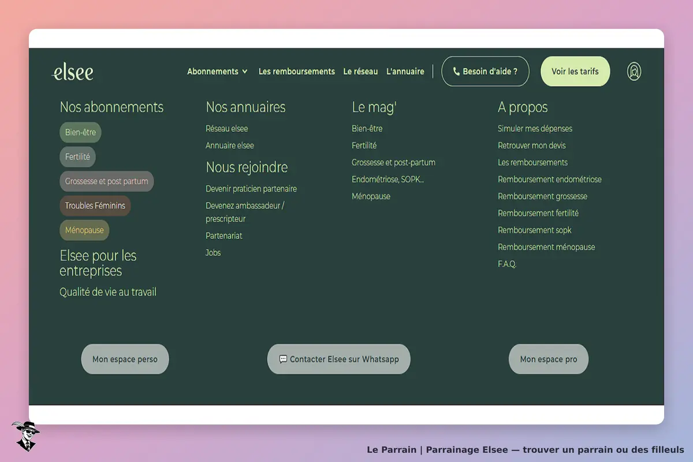Open the Partenariat link
Viewport: 693px width, 462px height.
coord(224,236)
